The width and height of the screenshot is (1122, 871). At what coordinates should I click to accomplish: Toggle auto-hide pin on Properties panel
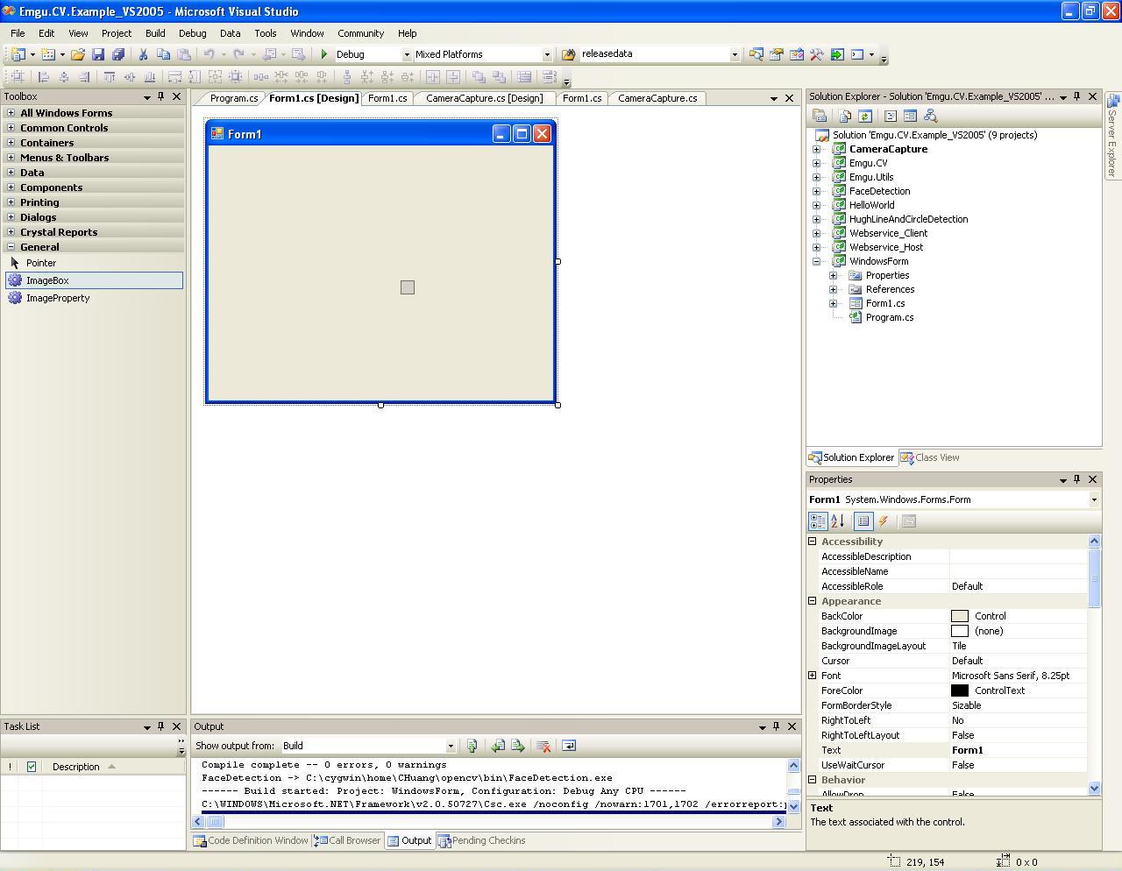click(x=1077, y=479)
